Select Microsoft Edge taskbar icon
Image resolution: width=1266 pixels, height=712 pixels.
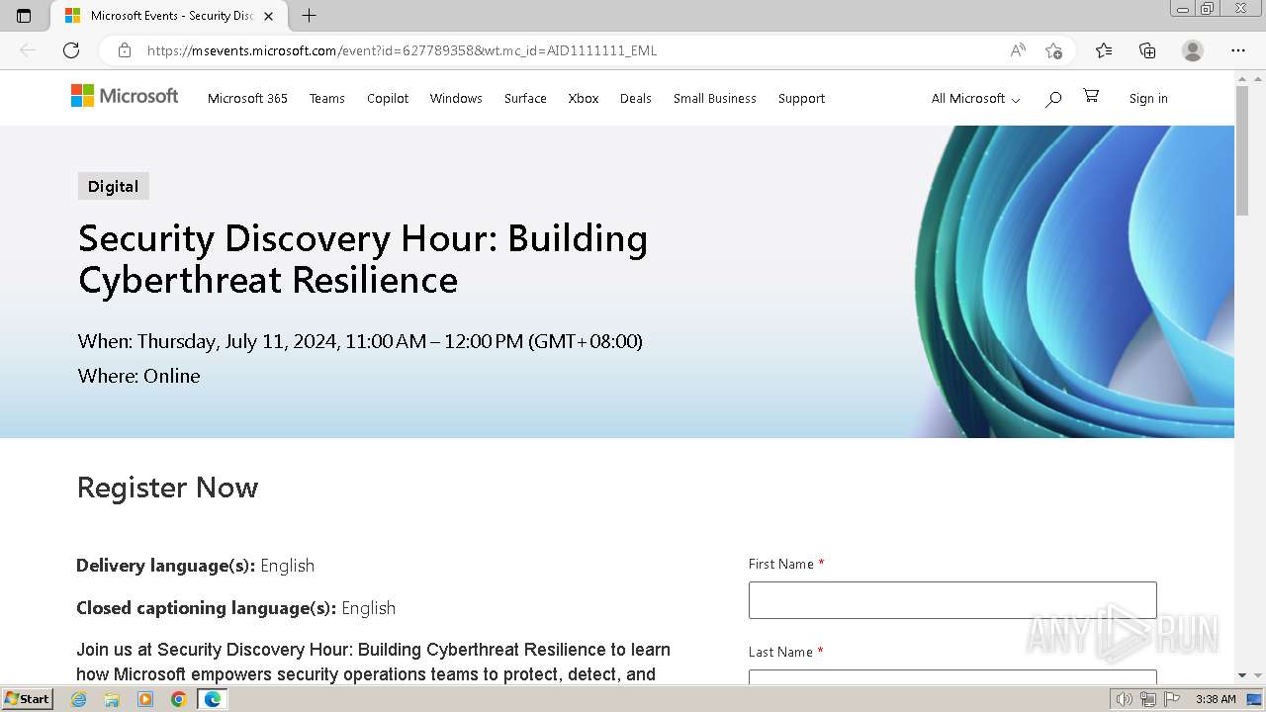[213, 699]
